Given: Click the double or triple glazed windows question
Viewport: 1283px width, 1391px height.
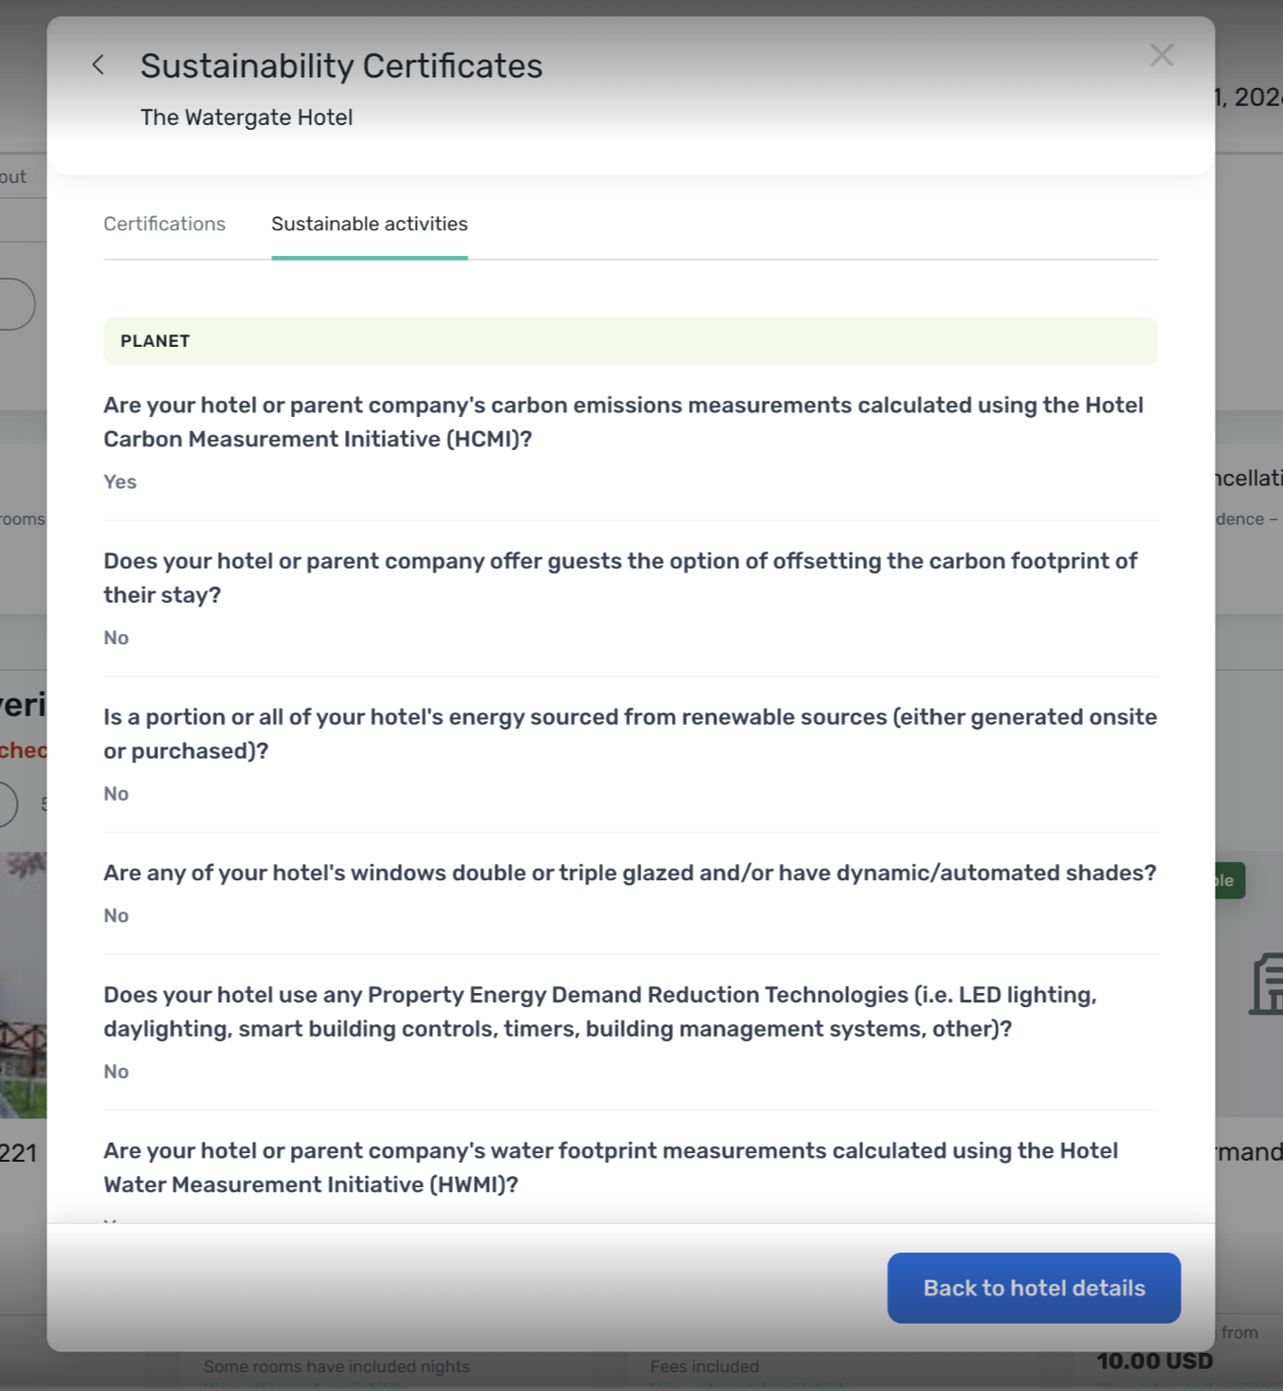Looking at the screenshot, I should [x=629, y=873].
